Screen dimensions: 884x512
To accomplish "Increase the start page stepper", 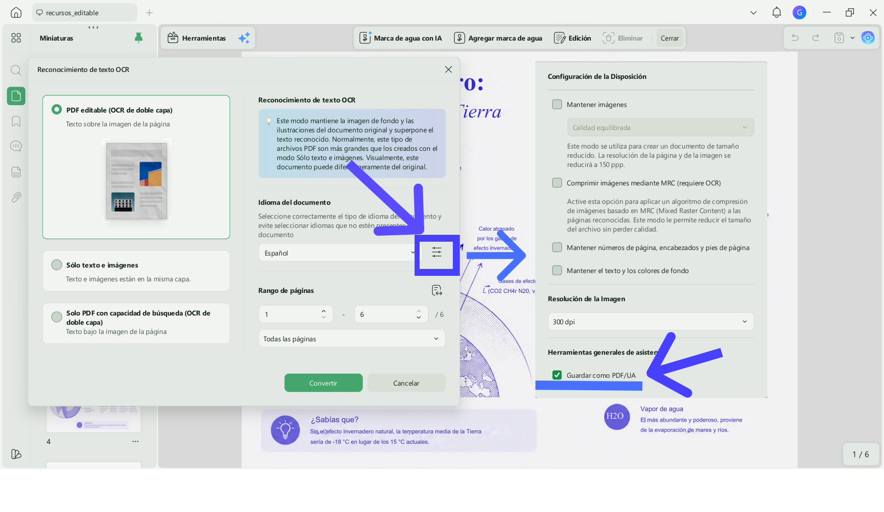I will pos(324,311).
